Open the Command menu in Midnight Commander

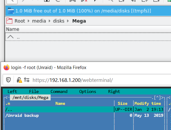click(59, 91)
